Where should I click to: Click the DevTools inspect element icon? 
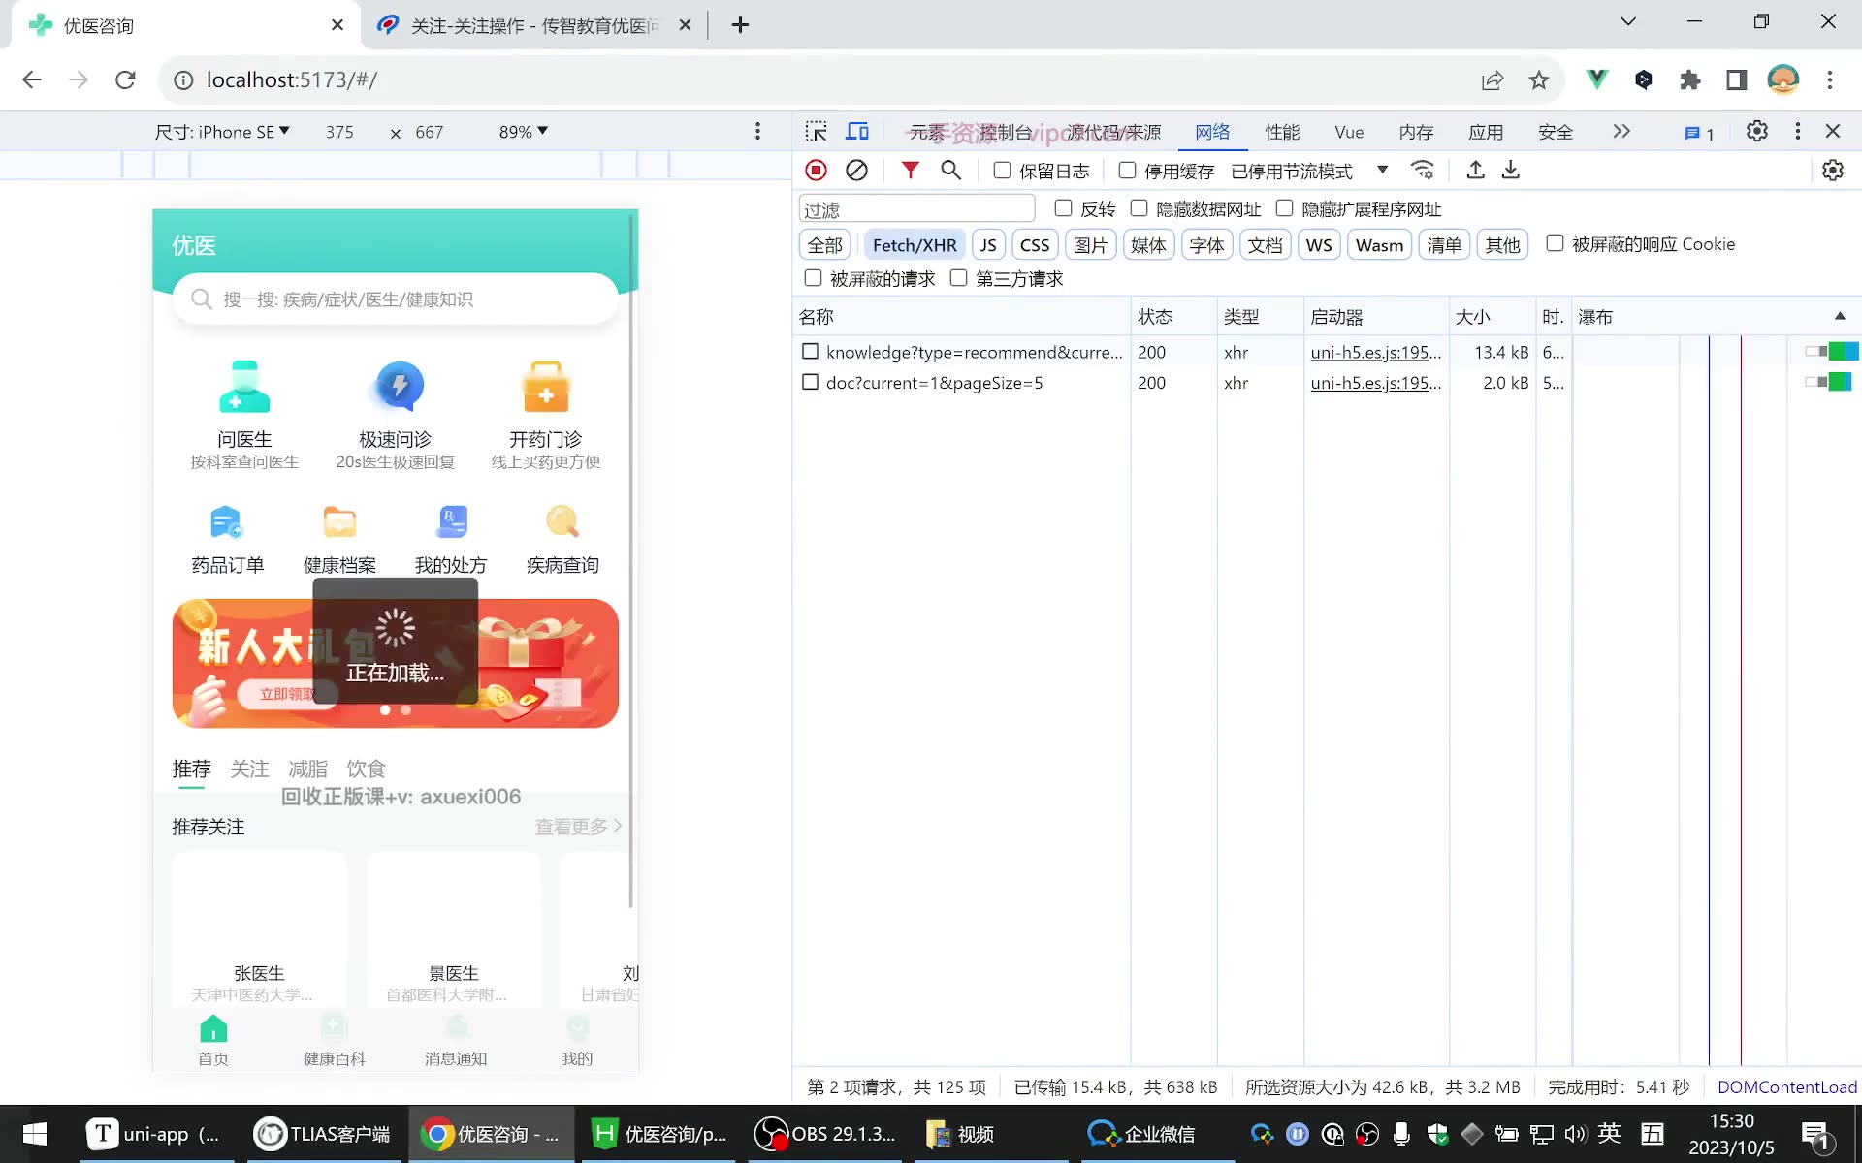[x=816, y=132]
